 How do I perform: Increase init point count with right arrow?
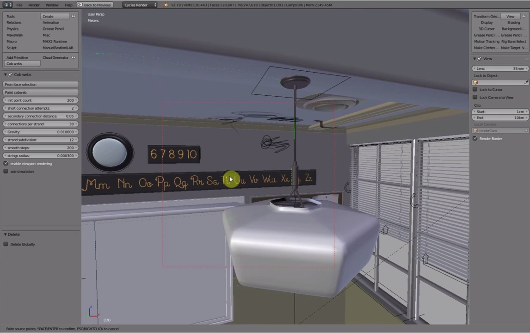(77, 100)
